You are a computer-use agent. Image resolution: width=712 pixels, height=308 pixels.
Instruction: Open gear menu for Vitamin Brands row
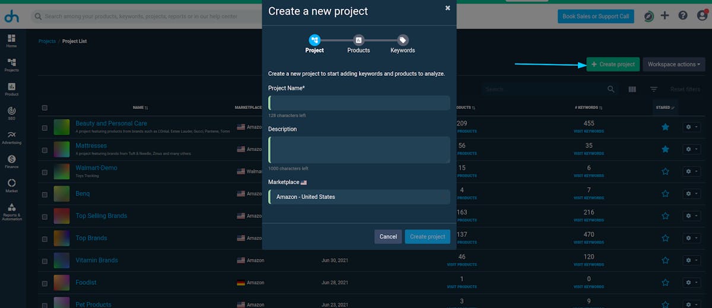[x=691, y=260]
